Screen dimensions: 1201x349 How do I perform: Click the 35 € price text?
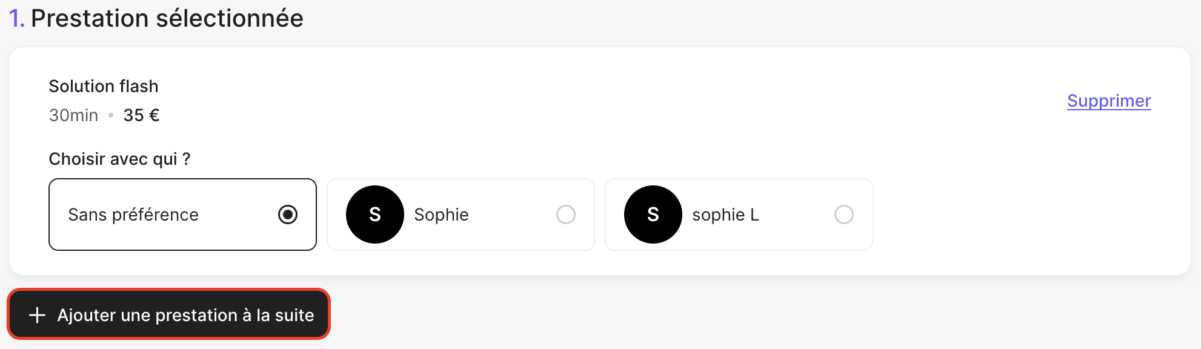click(141, 115)
